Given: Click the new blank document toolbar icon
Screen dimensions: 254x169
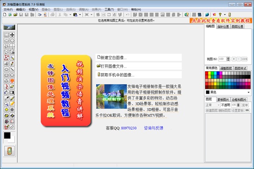Looking at the screenshot, I should tap(5, 15).
